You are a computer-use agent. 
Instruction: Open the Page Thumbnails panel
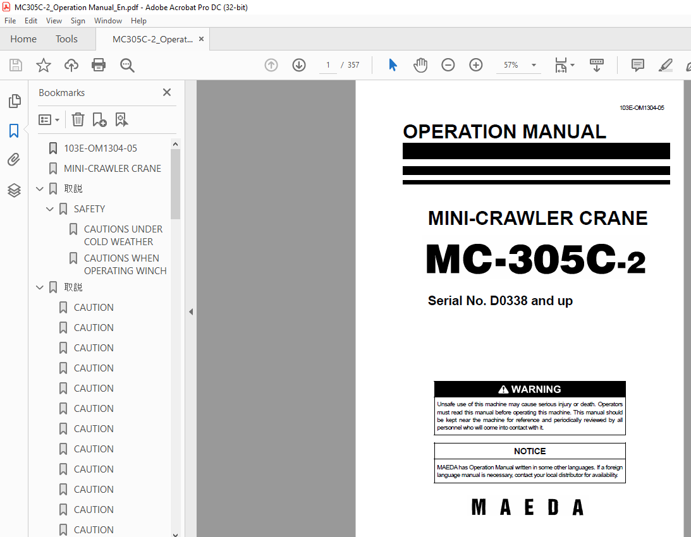[15, 101]
